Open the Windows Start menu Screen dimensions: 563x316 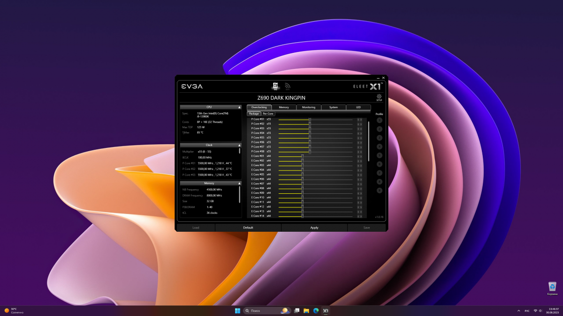point(237,310)
